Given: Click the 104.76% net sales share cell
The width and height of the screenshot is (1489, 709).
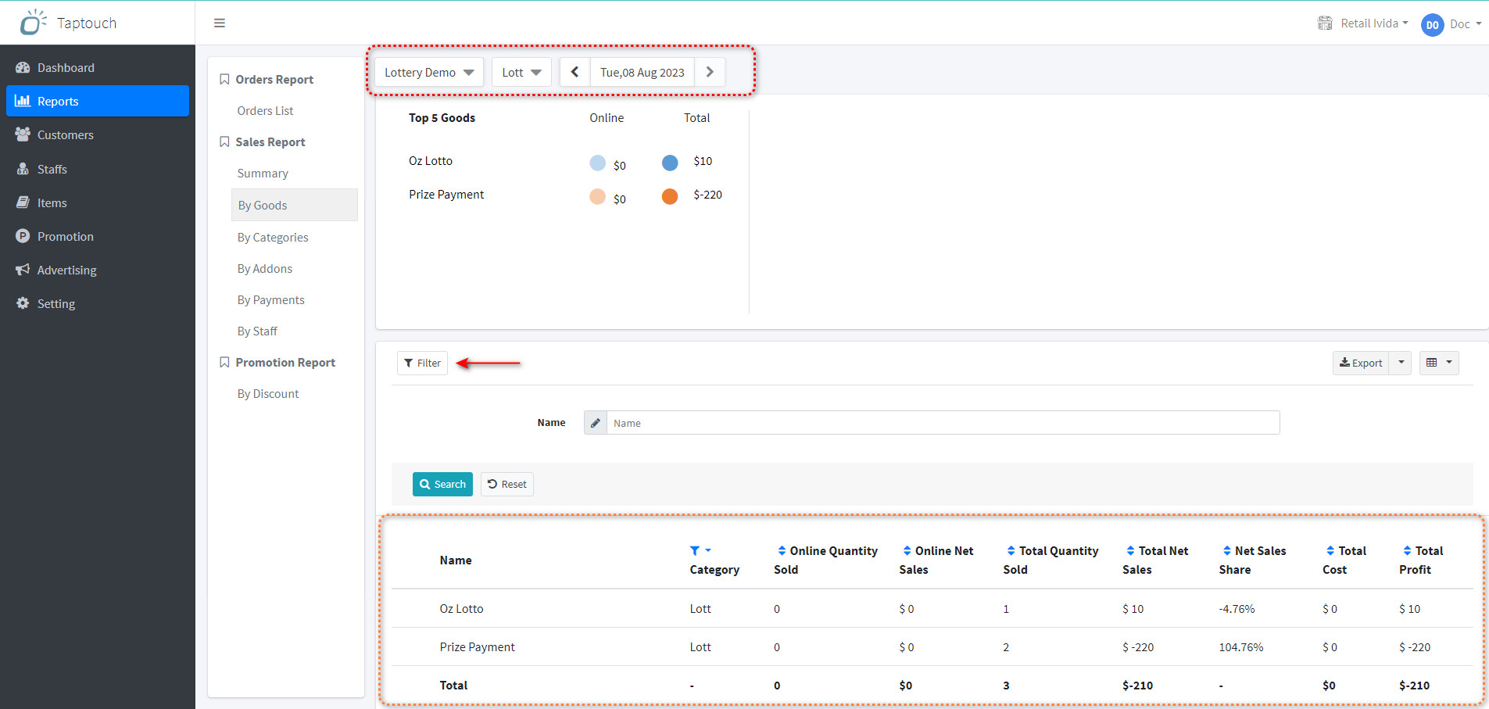Looking at the screenshot, I should pos(1241,647).
